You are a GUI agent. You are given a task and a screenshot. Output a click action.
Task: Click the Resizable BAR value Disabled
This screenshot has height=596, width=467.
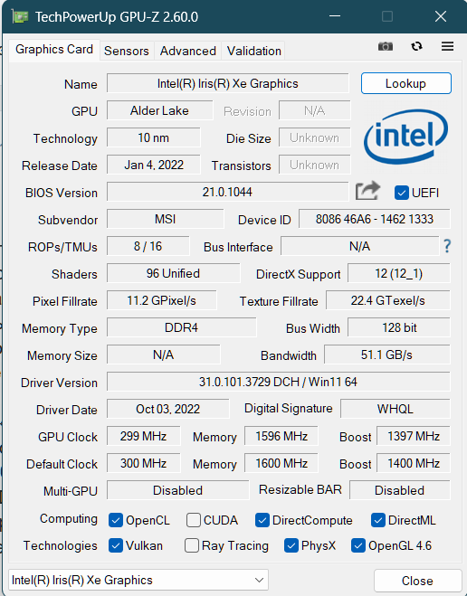point(400,490)
